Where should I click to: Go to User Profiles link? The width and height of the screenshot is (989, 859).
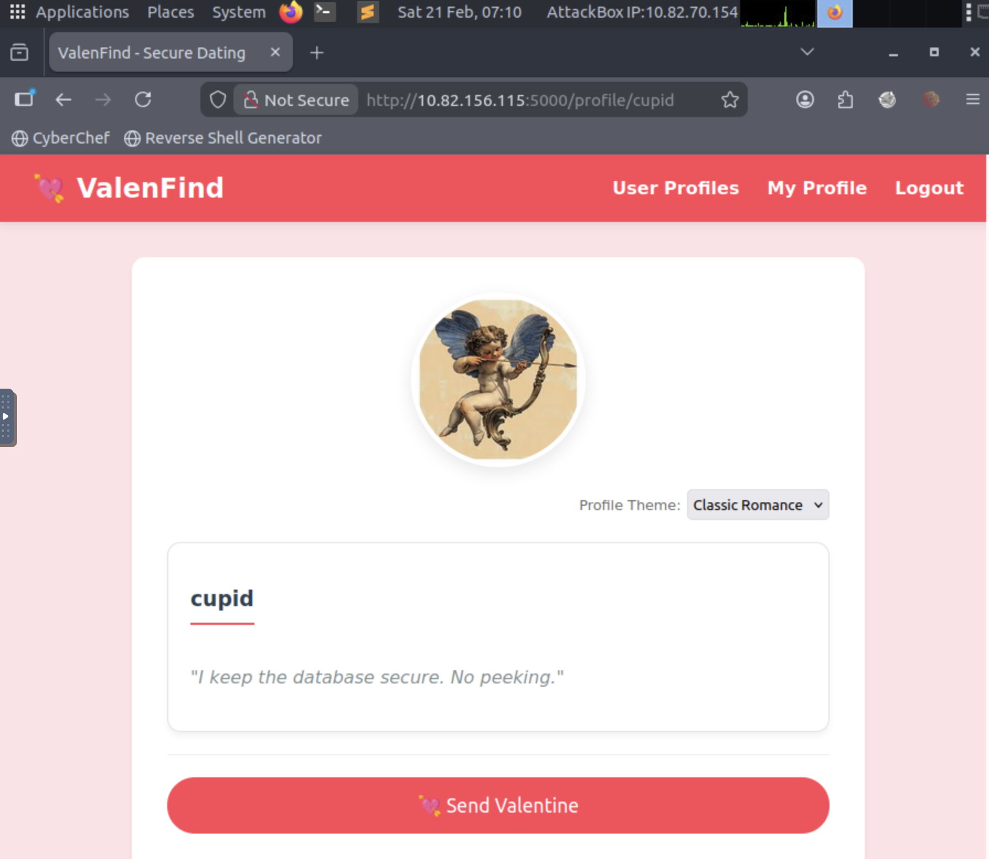(x=676, y=188)
